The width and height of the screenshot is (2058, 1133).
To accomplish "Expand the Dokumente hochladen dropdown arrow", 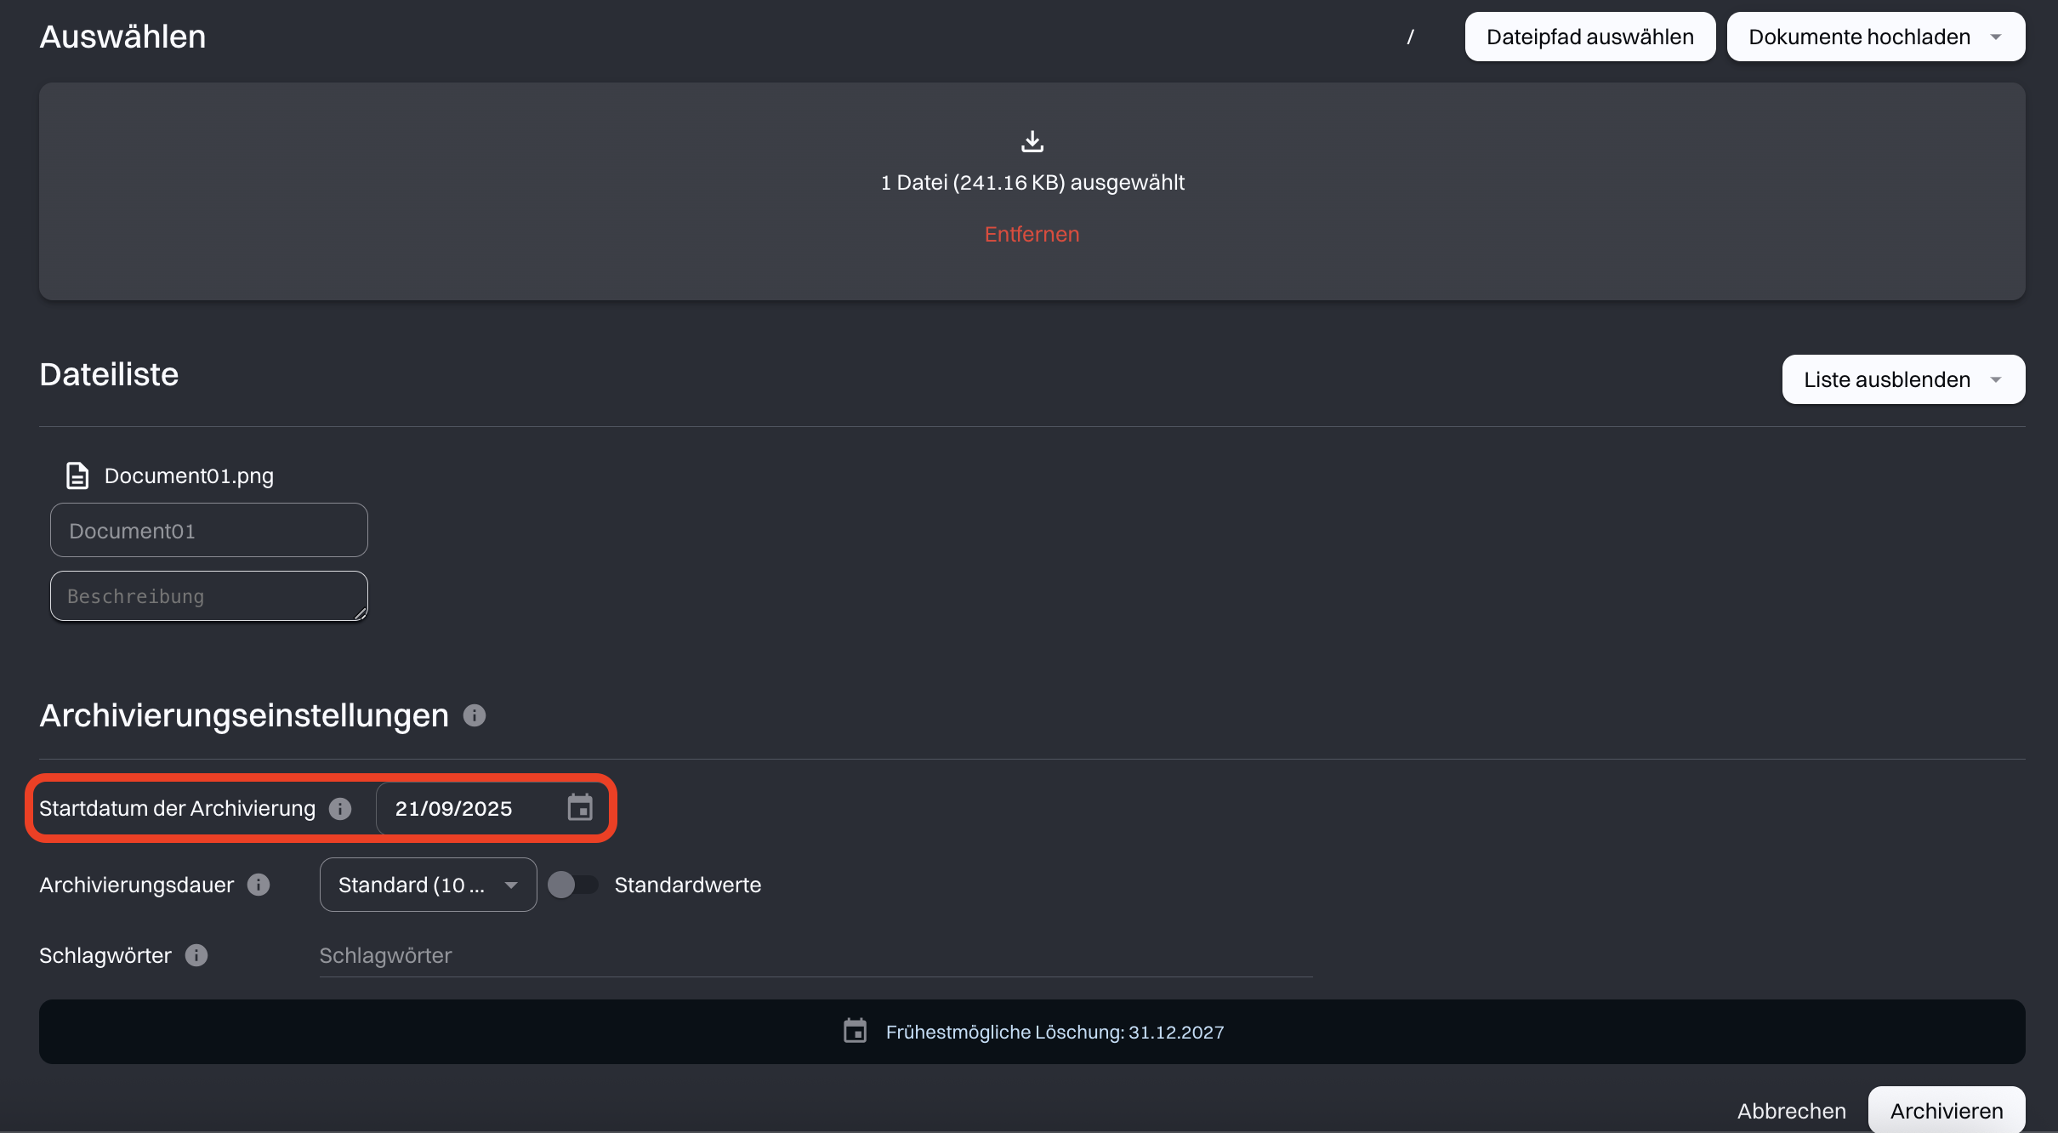I will [x=1996, y=37].
